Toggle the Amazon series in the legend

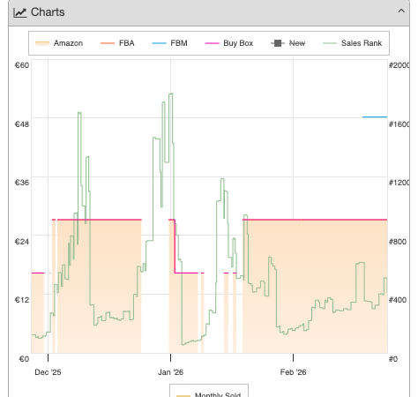click(59, 43)
